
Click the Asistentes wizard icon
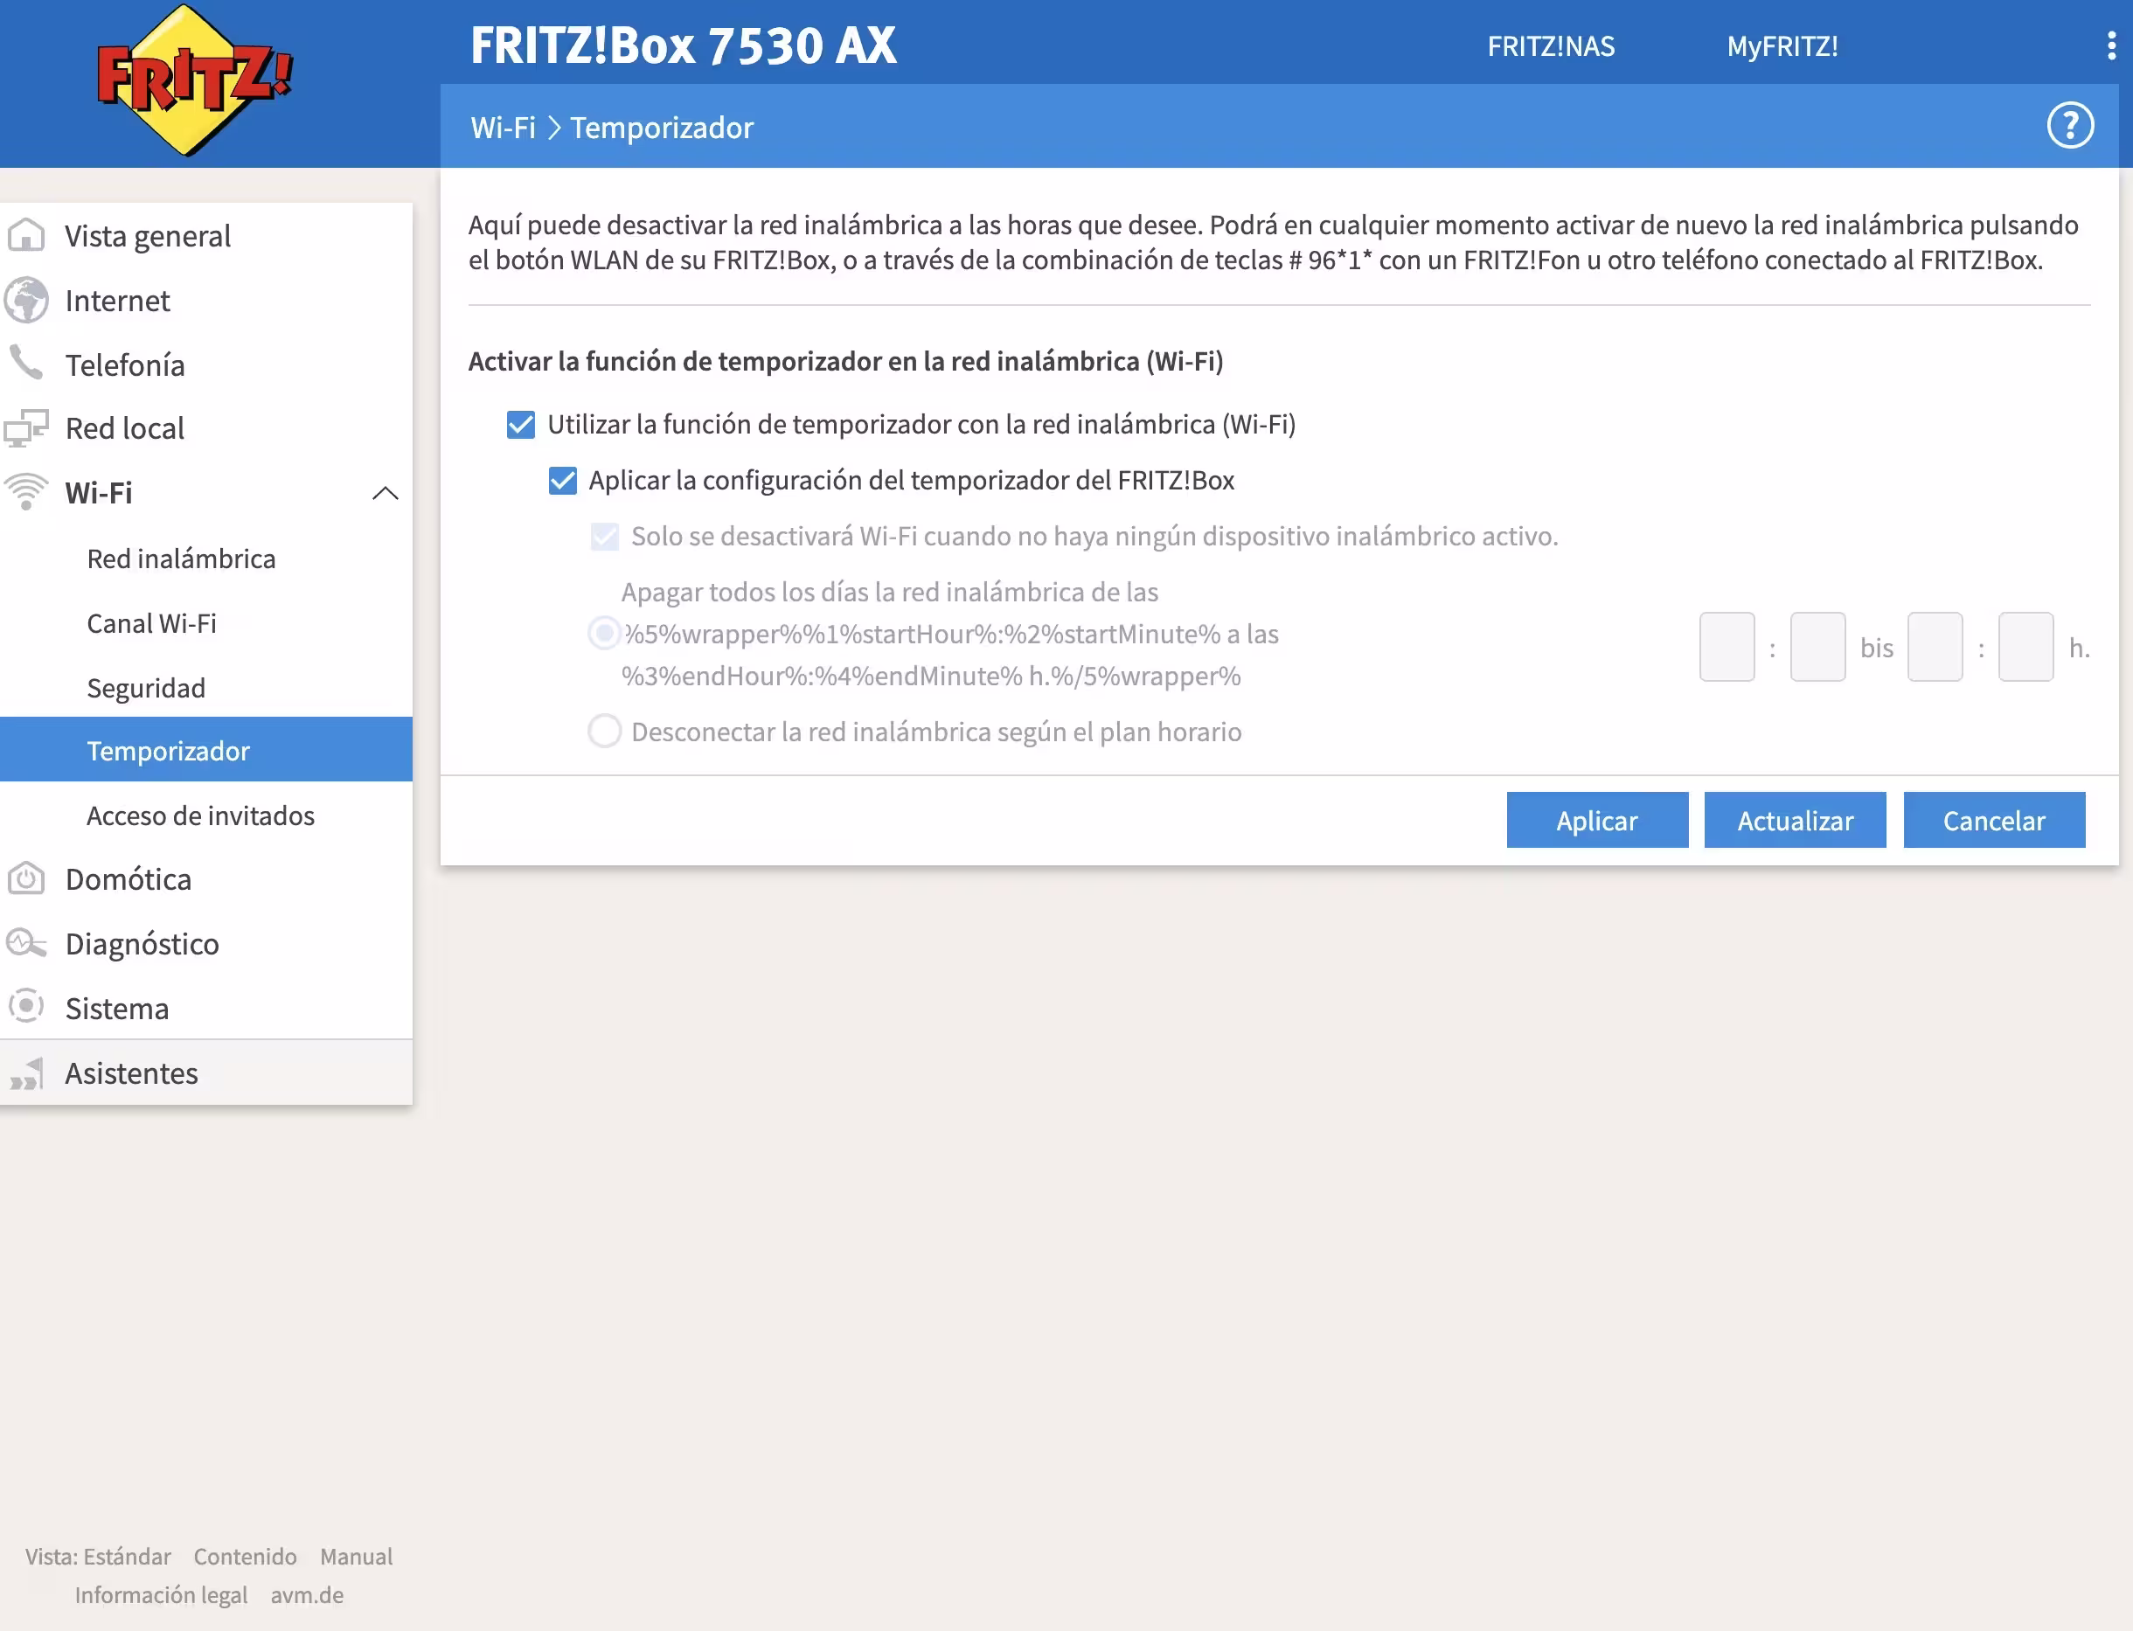click(x=26, y=1072)
